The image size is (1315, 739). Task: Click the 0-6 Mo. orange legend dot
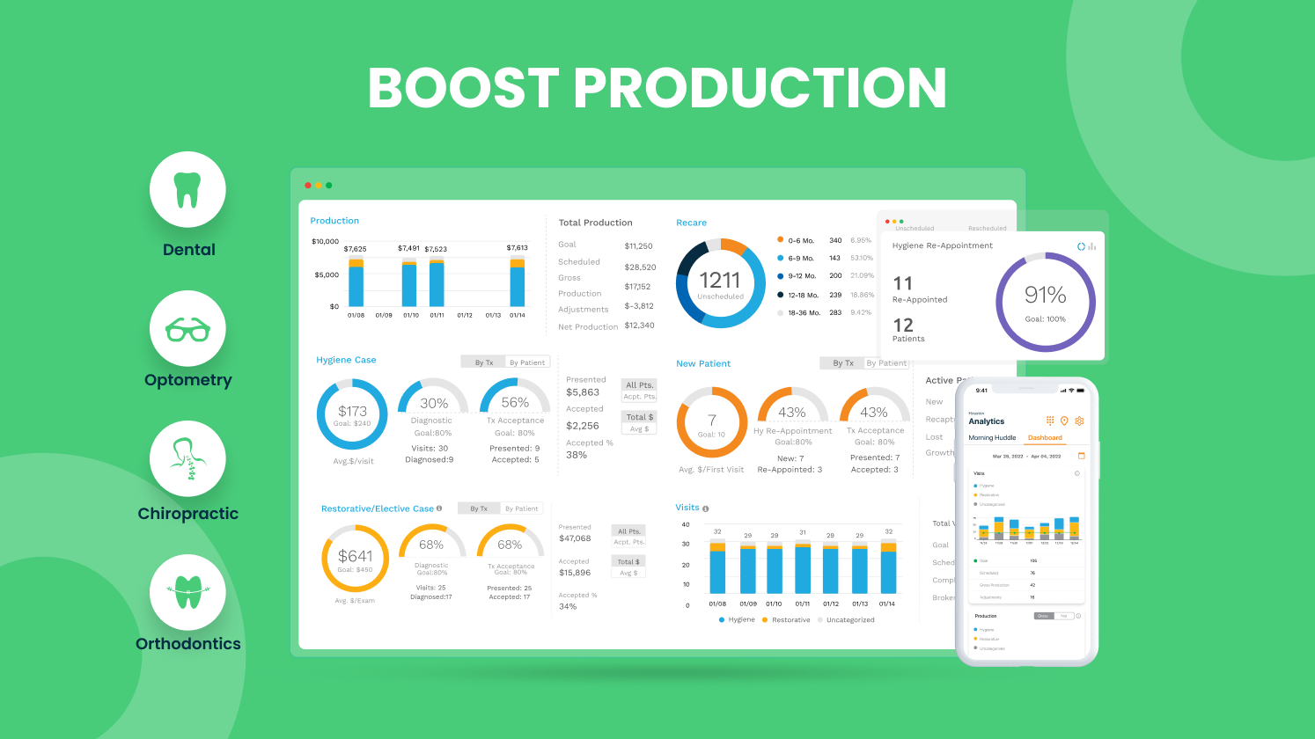[x=781, y=240]
